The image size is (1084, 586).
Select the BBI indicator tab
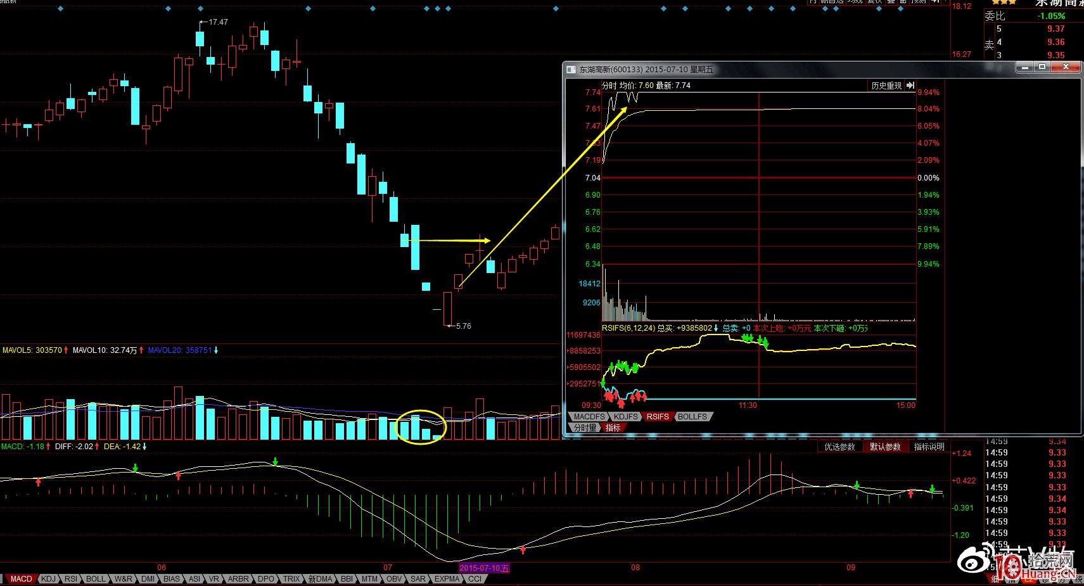[347, 579]
